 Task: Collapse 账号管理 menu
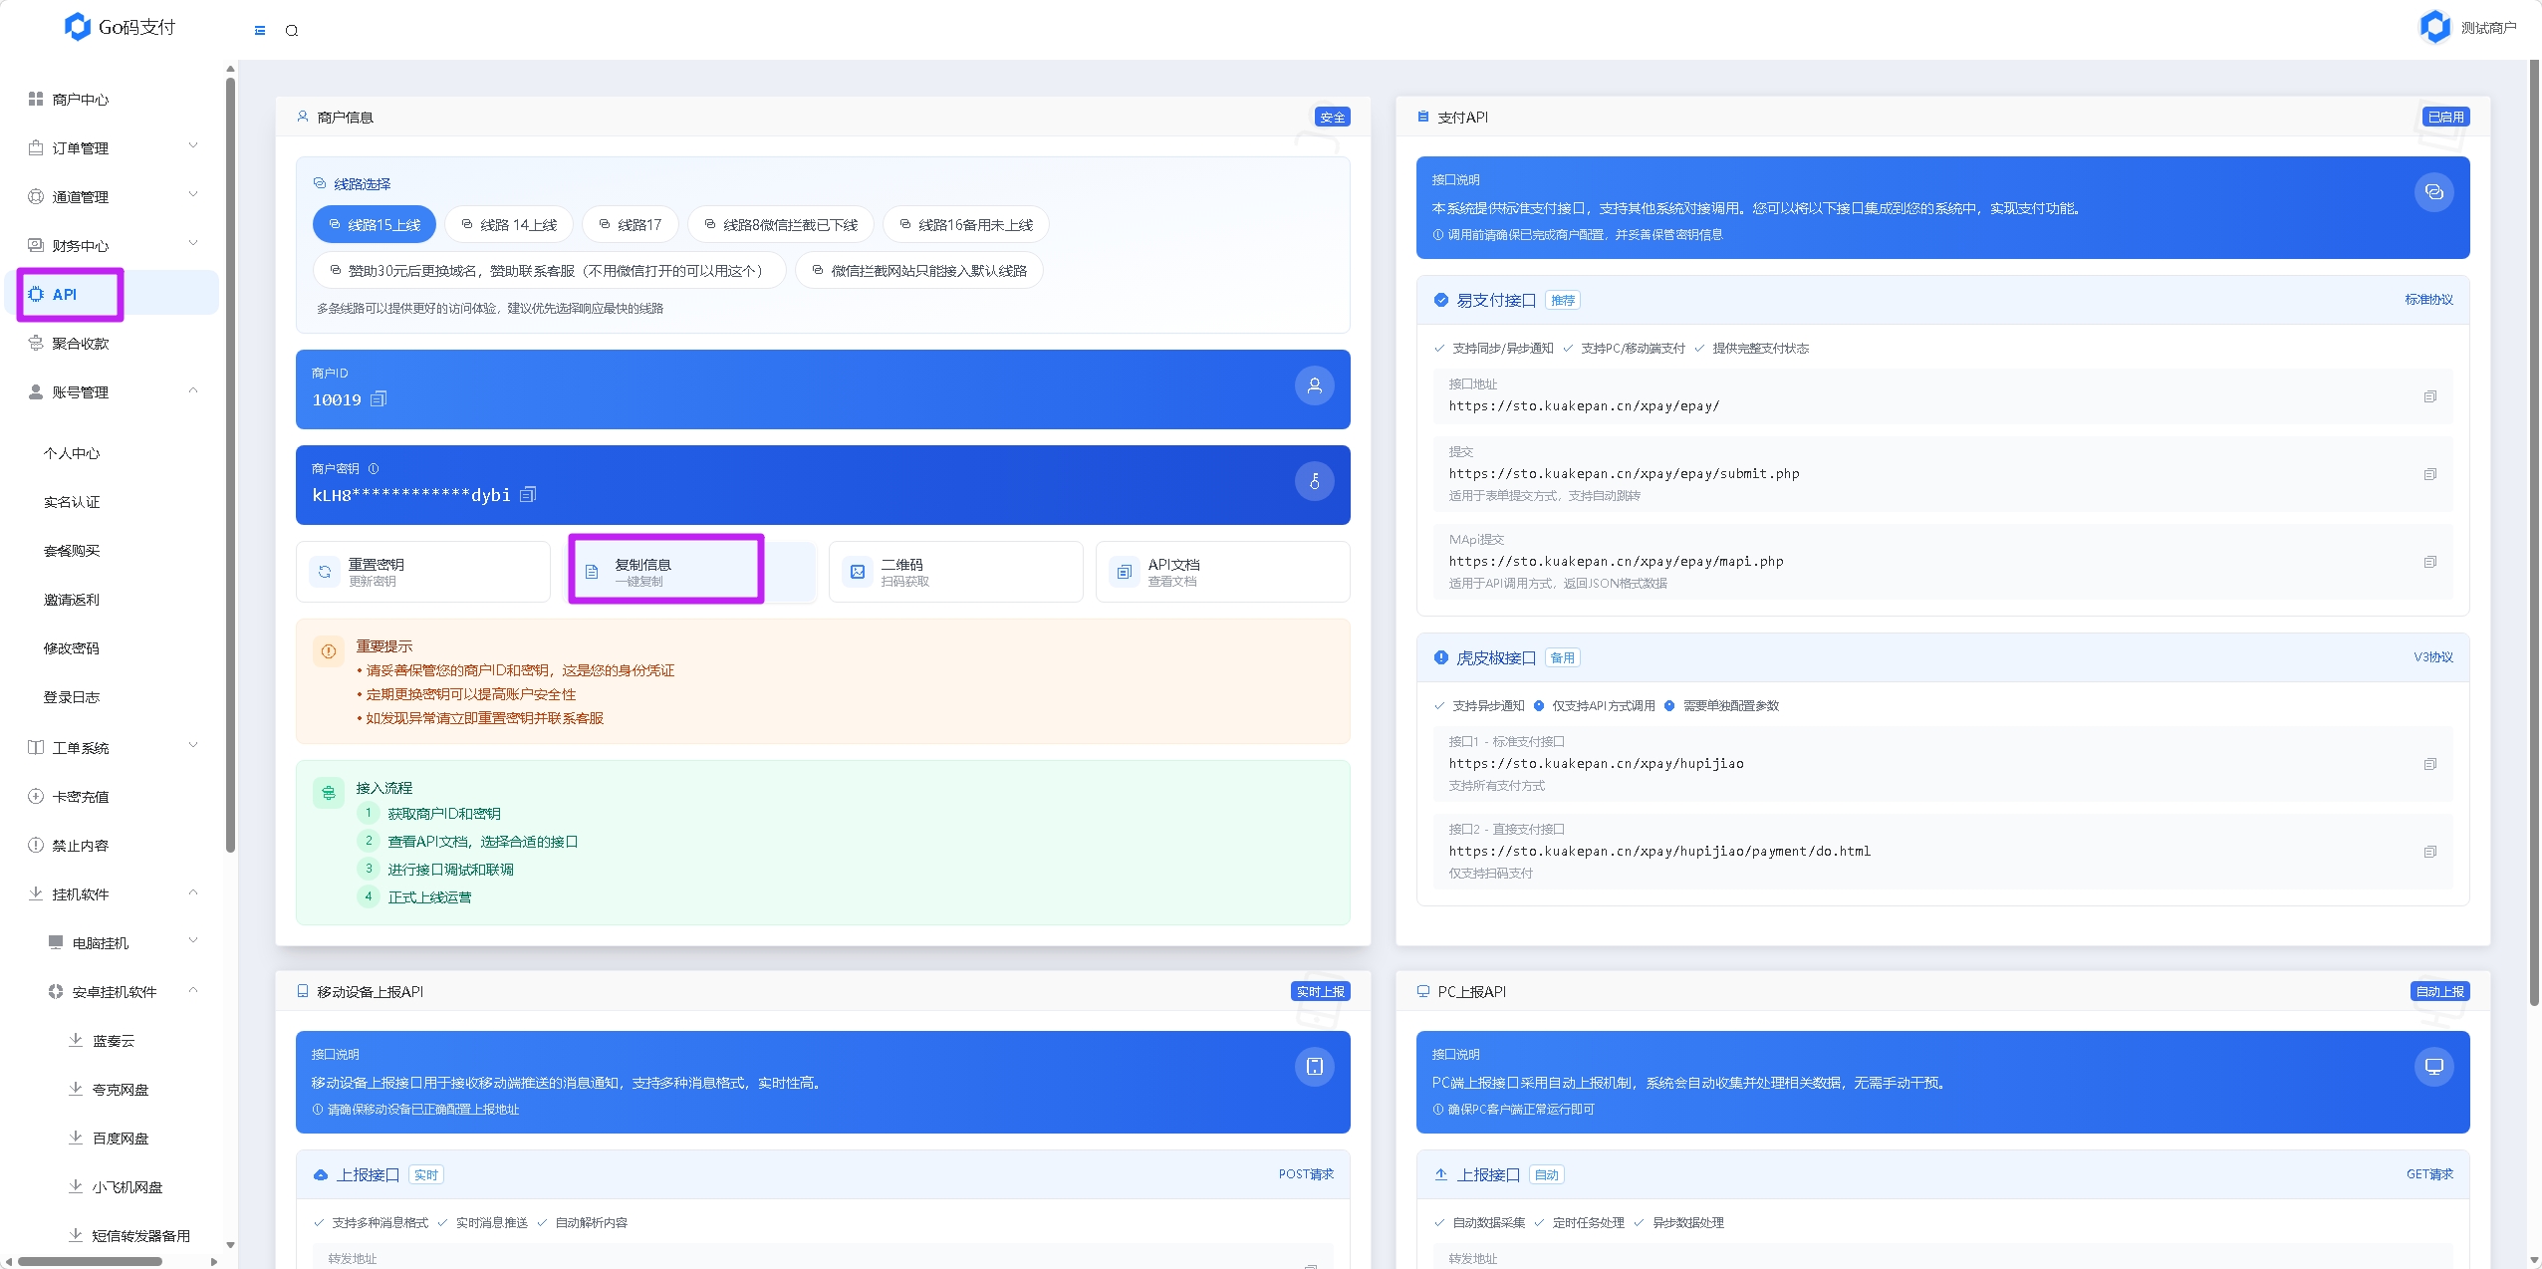[113, 391]
